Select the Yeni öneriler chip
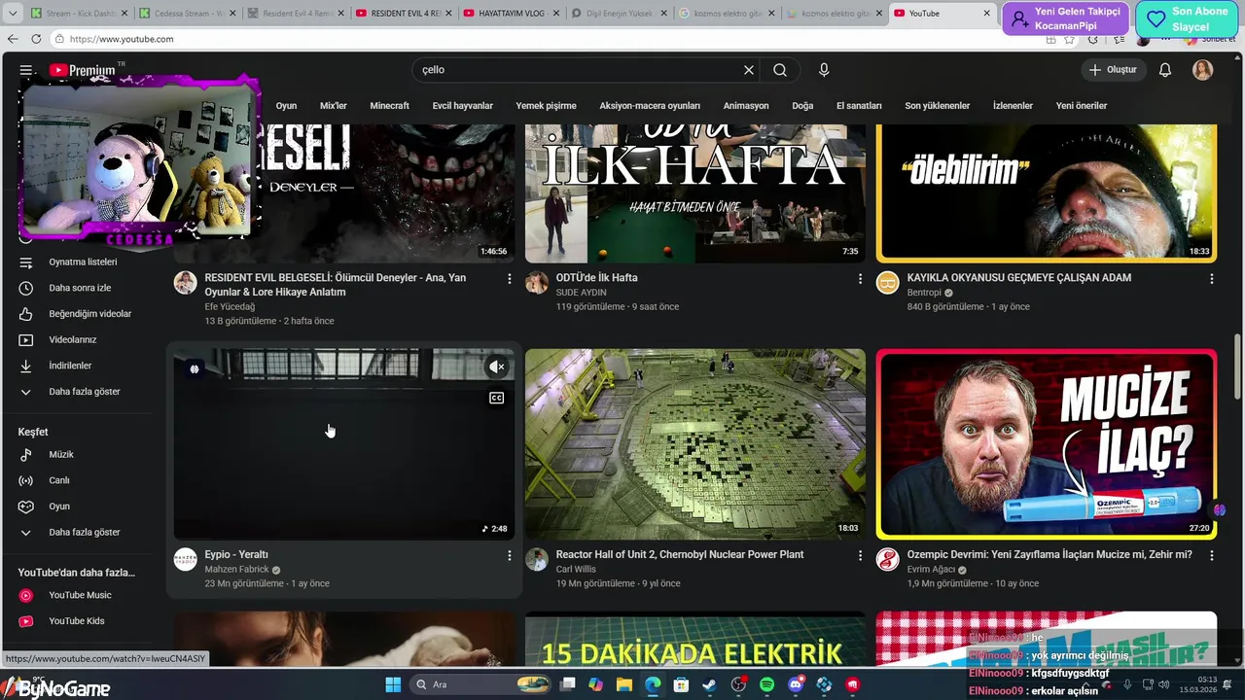This screenshot has height=700, width=1245. [x=1082, y=106]
